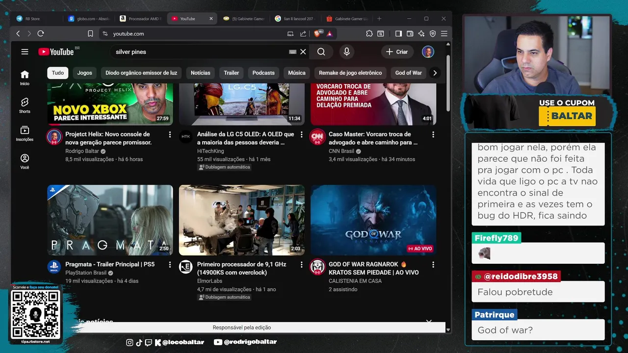
Task: Open options menu for Caso Master video
Action: (x=433, y=134)
